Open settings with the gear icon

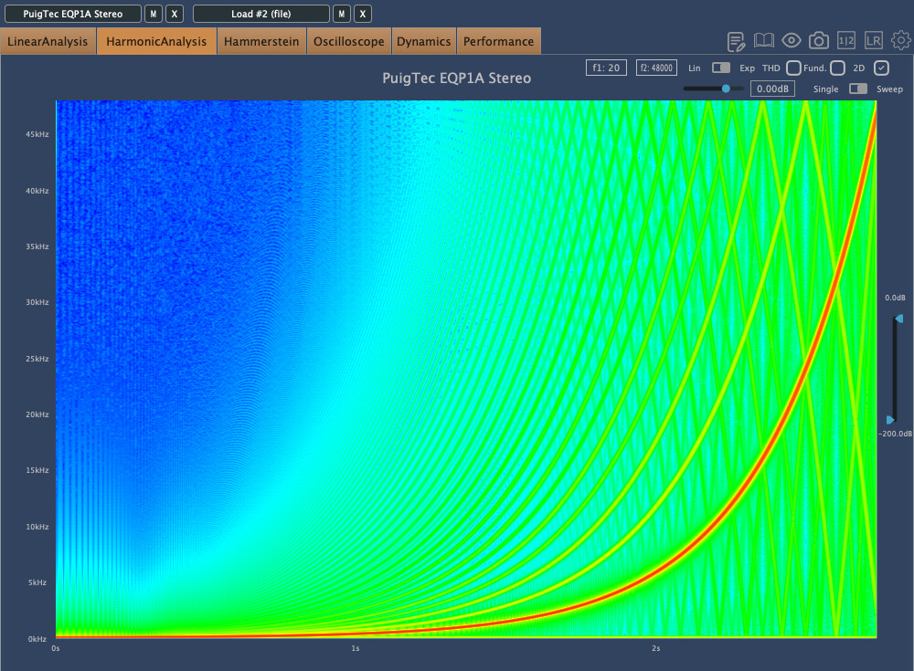coord(901,41)
